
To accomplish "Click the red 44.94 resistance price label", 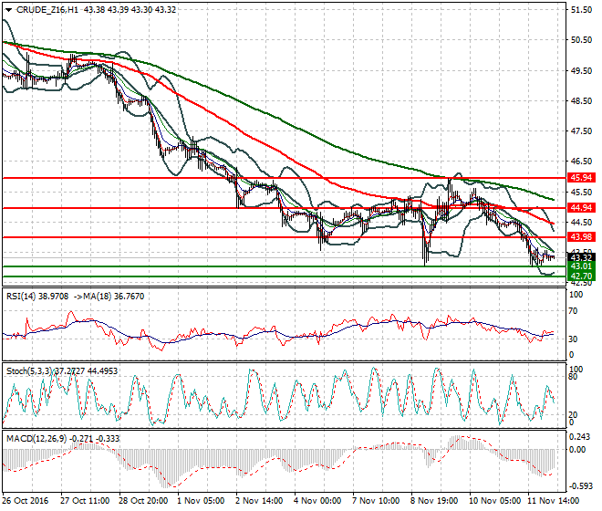I will click(x=581, y=208).
